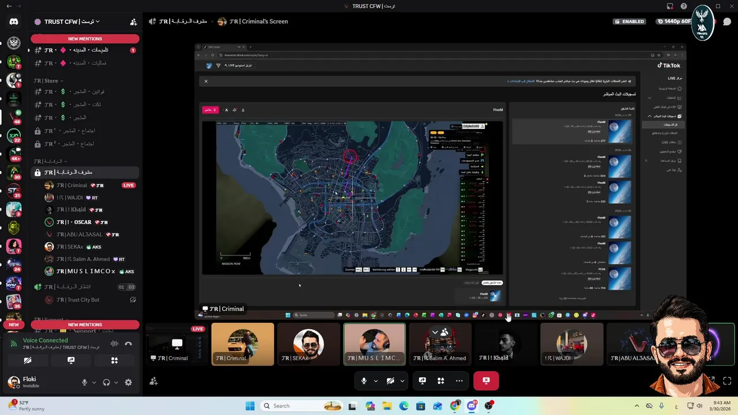Invite friends icon below participant tiles
This screenshot has height=415, width=738.
(x=153, y=381)
